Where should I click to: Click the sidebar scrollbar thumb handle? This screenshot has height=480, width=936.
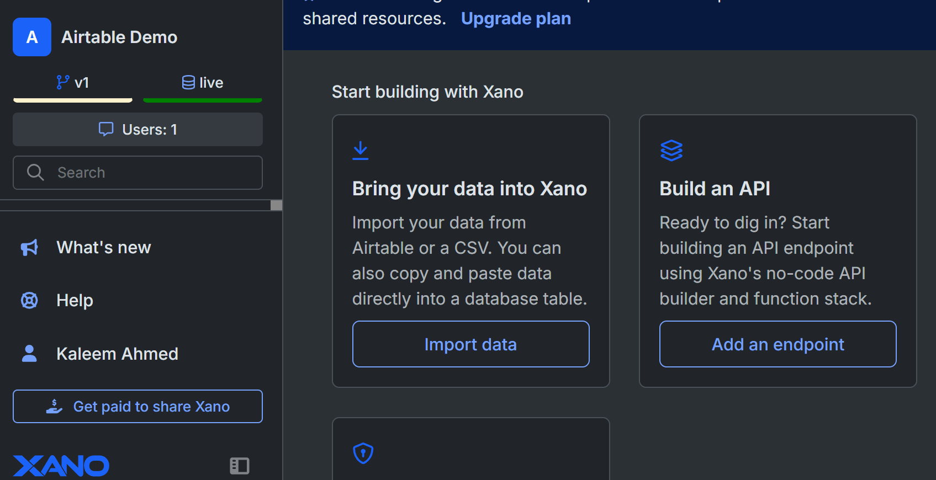click(x=277, y=205)
